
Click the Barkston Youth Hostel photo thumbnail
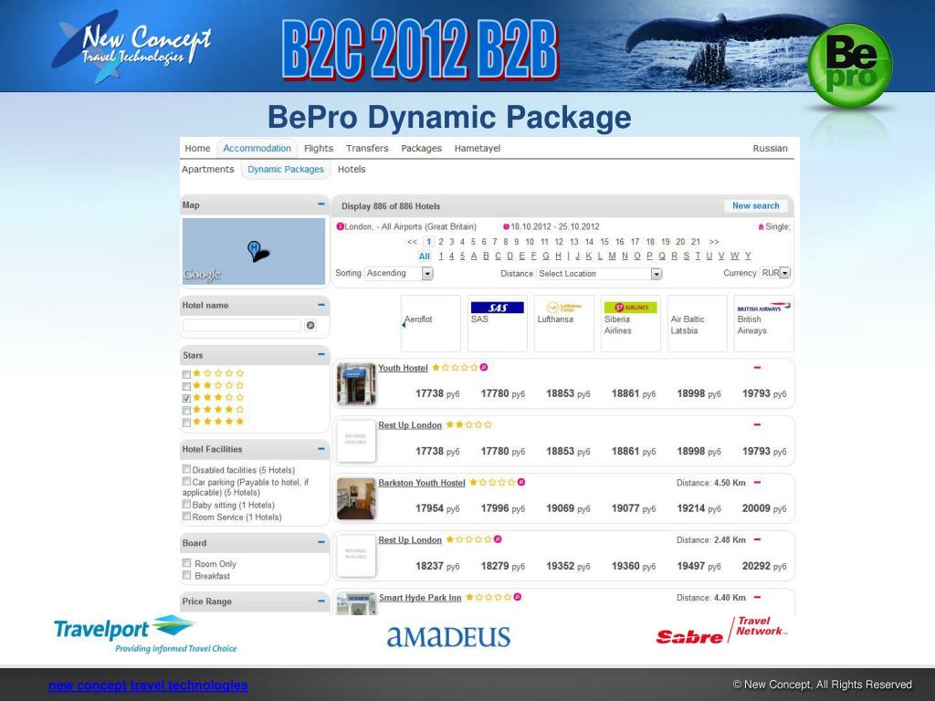point(356,498)
